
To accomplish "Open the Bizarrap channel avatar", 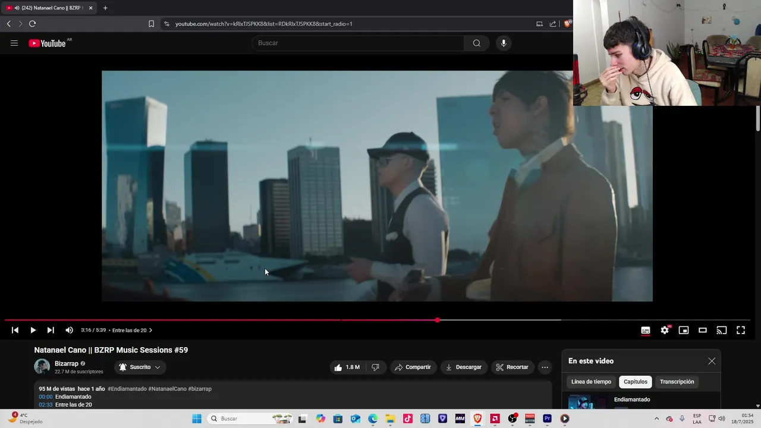I will [x=42, y=367].
